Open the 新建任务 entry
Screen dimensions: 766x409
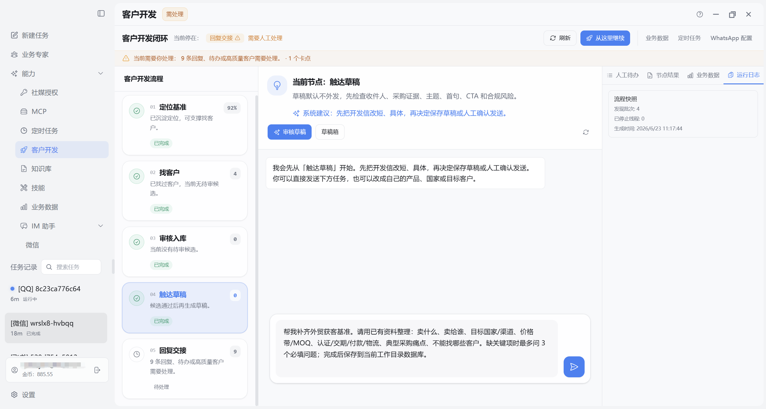(30, 35)
